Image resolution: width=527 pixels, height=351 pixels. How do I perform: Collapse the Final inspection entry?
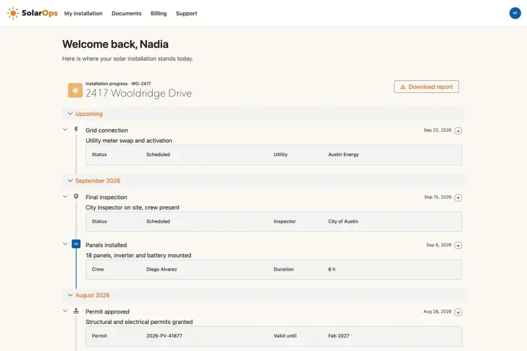point(65,196)
